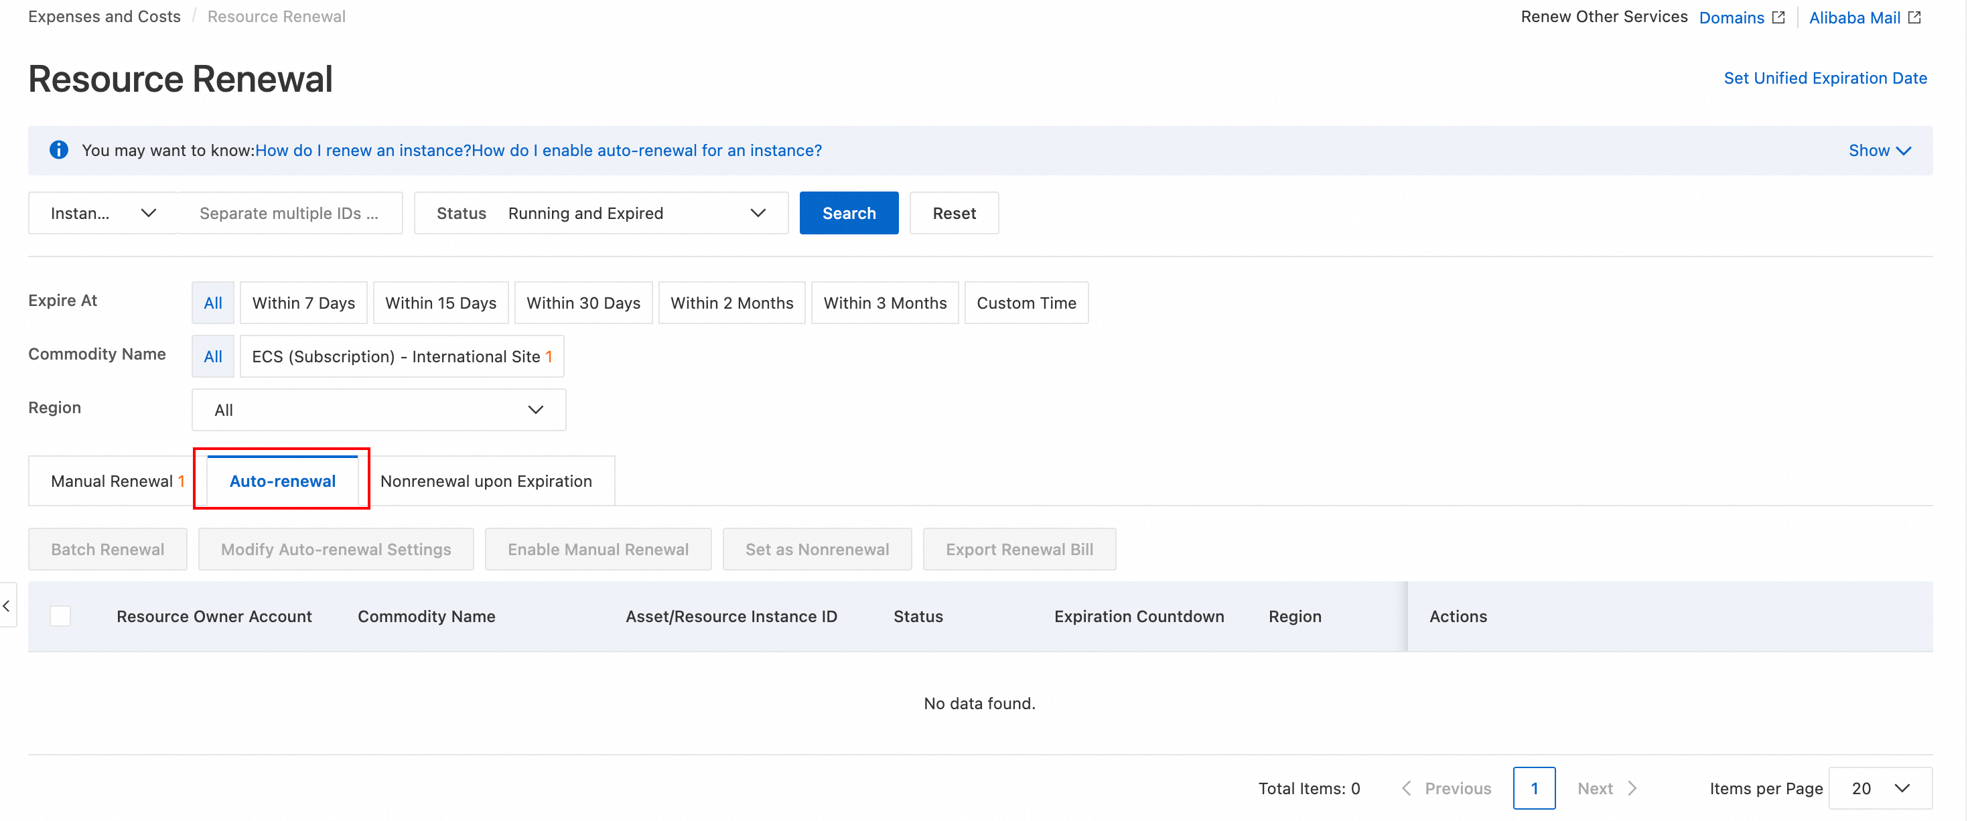Open Set Unified Expiration Date link
This screenshot has width=1968, height=821.
pos(1825,78)
